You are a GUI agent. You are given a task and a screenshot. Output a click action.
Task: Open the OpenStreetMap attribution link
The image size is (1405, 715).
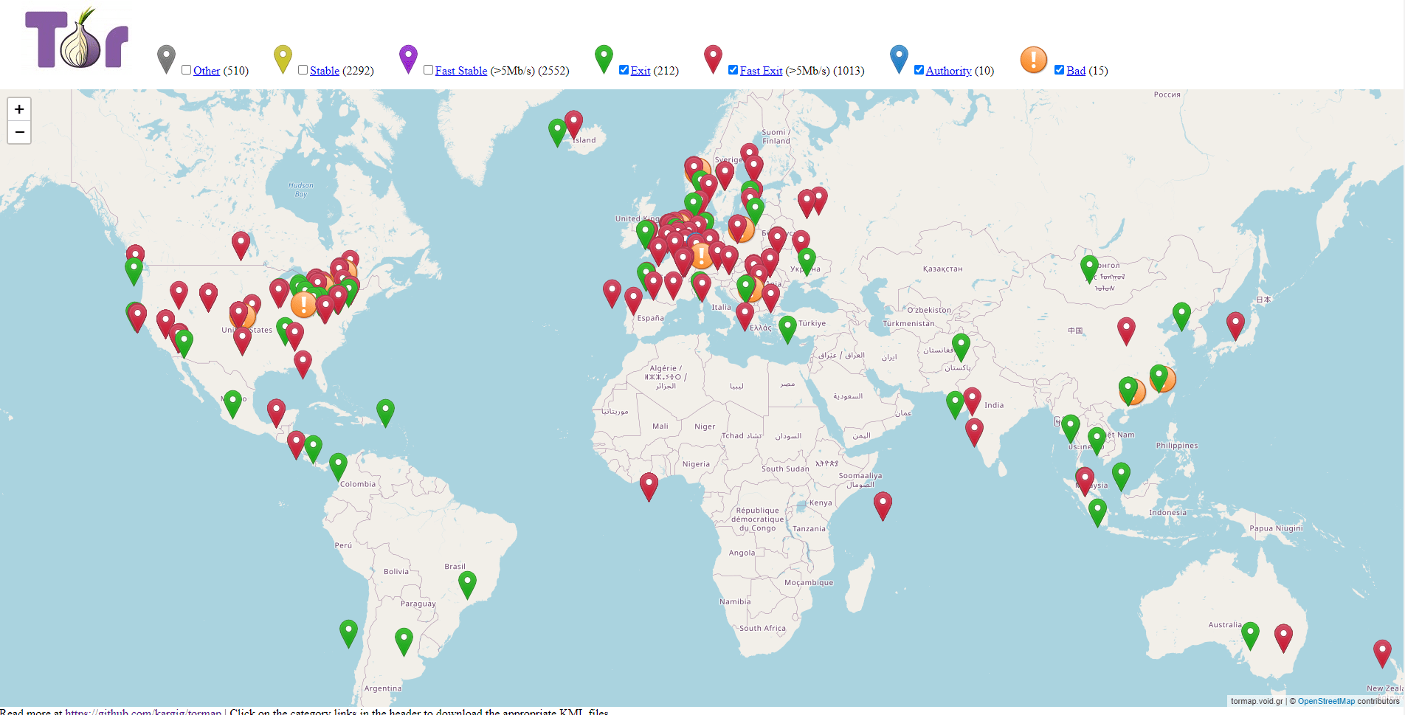[x=1326, y=701]
